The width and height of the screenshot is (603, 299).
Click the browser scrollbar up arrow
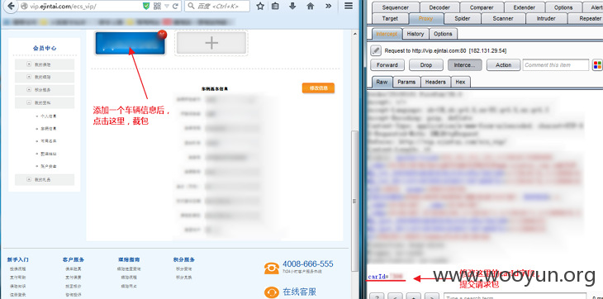point(354,34)
